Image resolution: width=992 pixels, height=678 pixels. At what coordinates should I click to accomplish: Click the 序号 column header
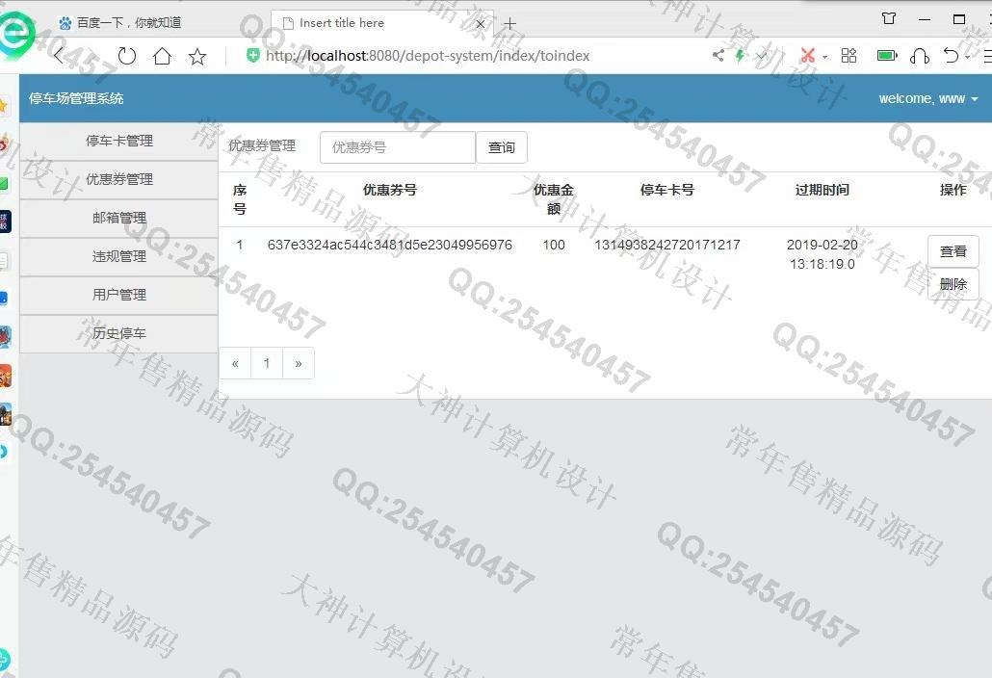(240, 199)
